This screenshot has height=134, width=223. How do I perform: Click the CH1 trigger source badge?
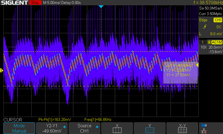coord(217,20)
